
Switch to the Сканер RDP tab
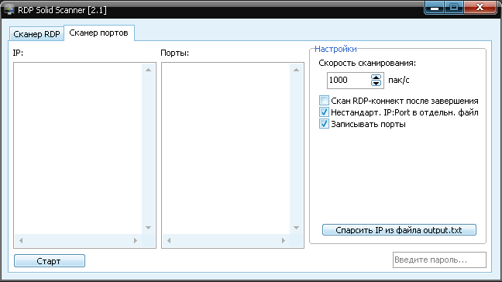tap(36, 34)
